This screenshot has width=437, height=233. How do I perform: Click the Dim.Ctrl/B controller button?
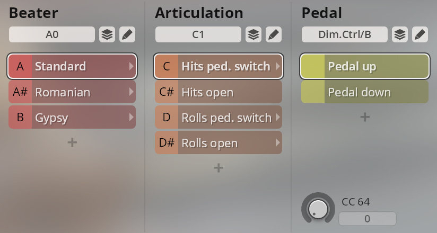pos(345,34)
